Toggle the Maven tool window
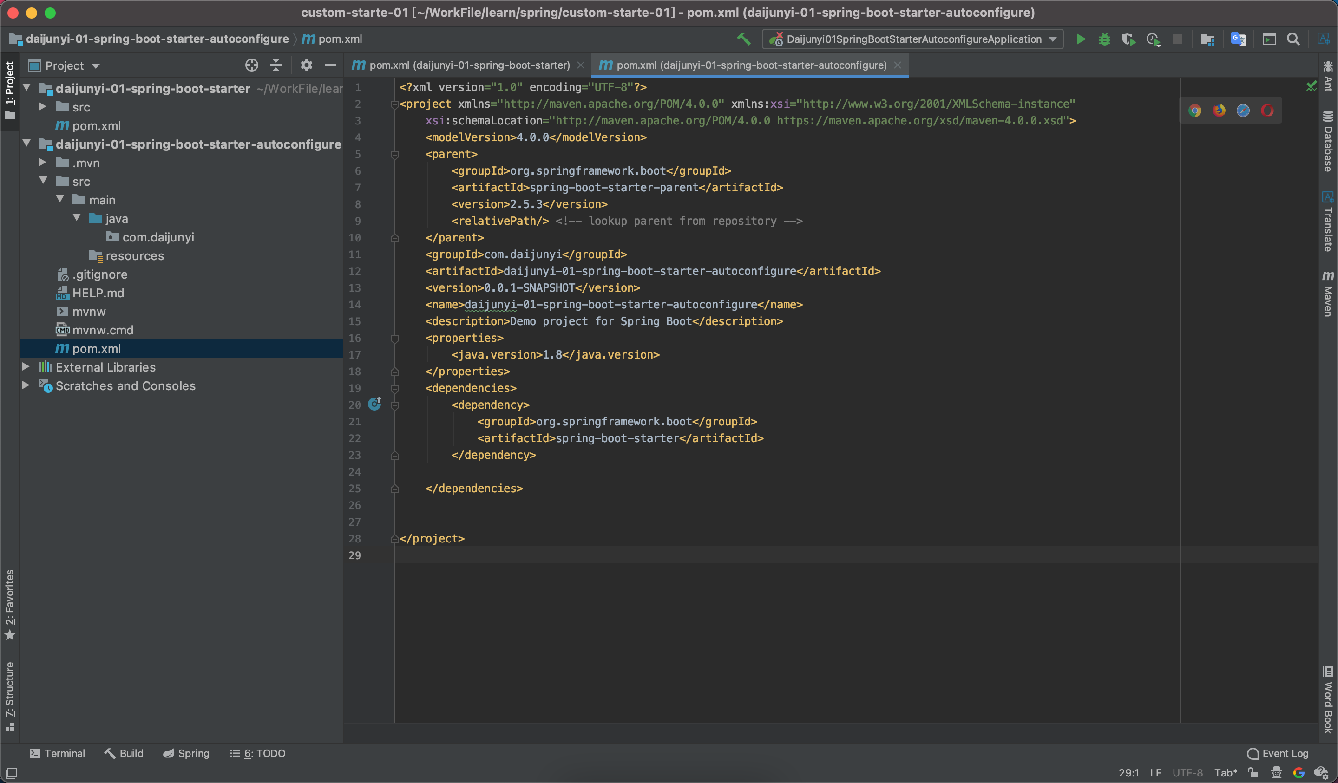 coord(1328,294)
